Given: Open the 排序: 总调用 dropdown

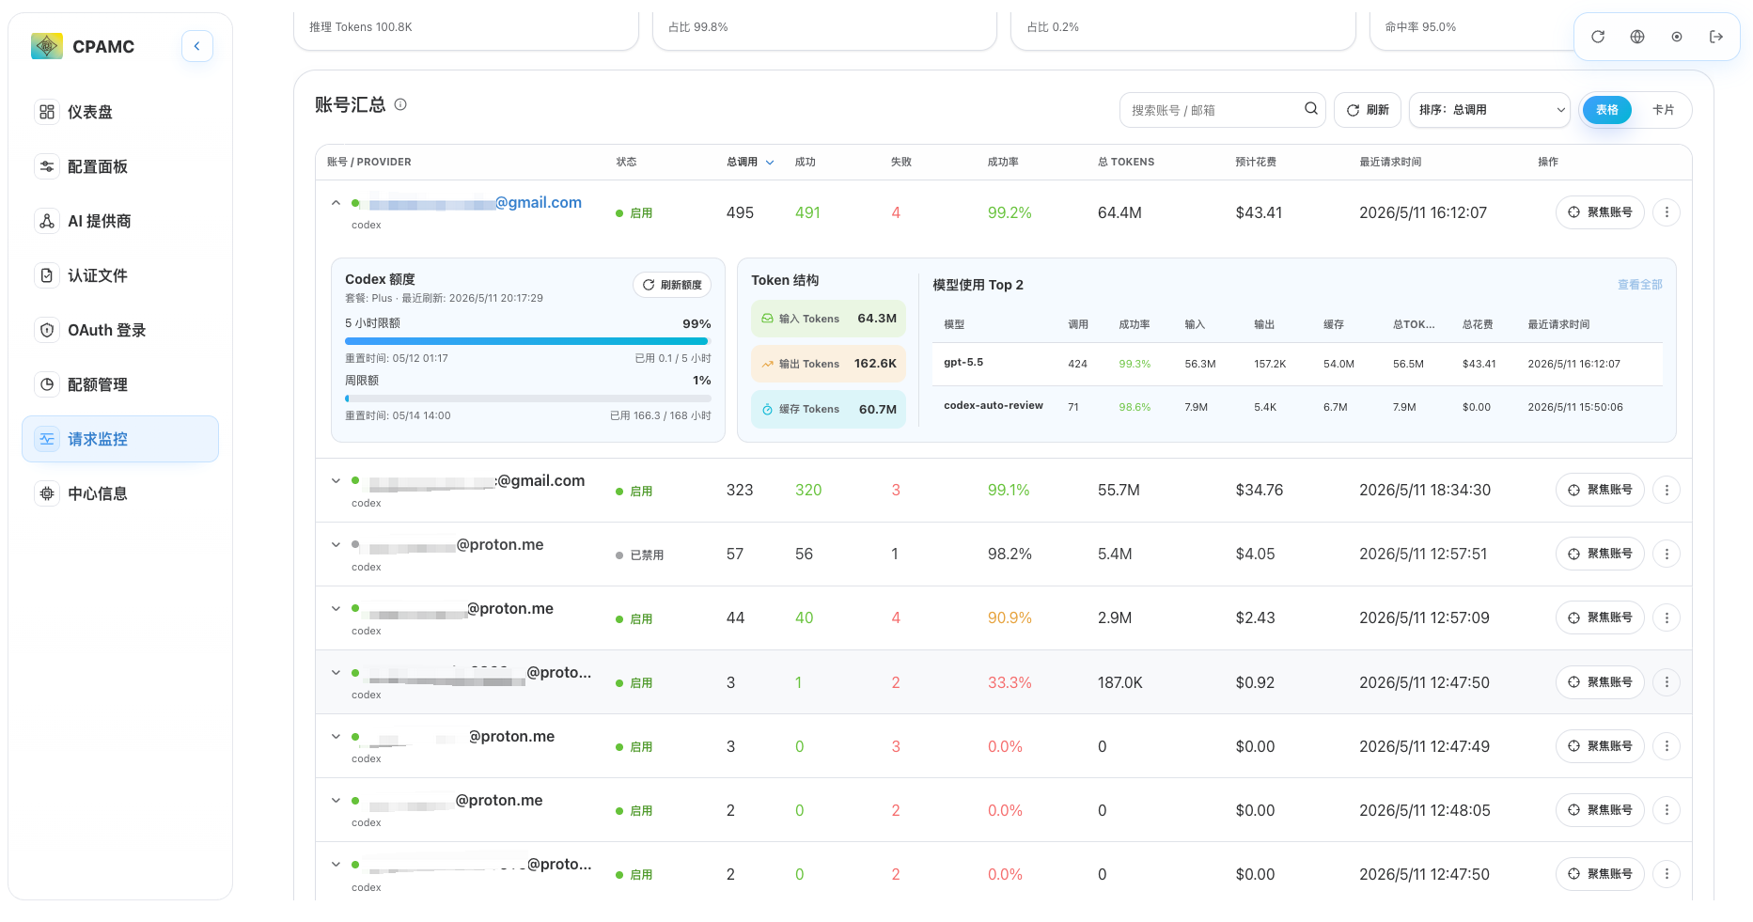Looking at the screenshot, I should pos(1490,110).
